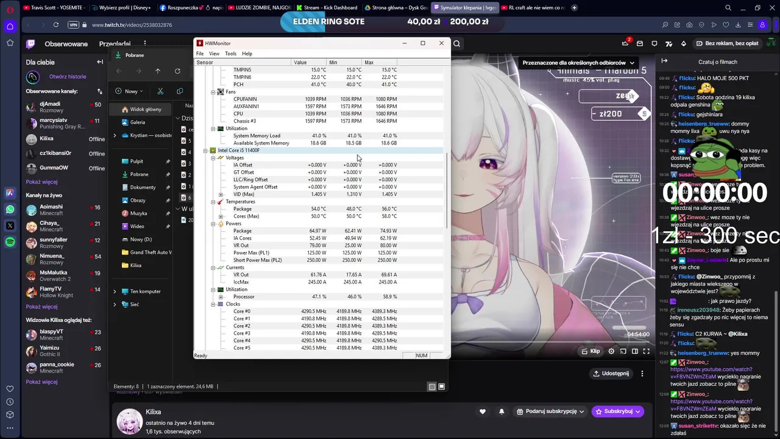Sort followed channels icon
The image size is (780, 439).
coord(99,91)
